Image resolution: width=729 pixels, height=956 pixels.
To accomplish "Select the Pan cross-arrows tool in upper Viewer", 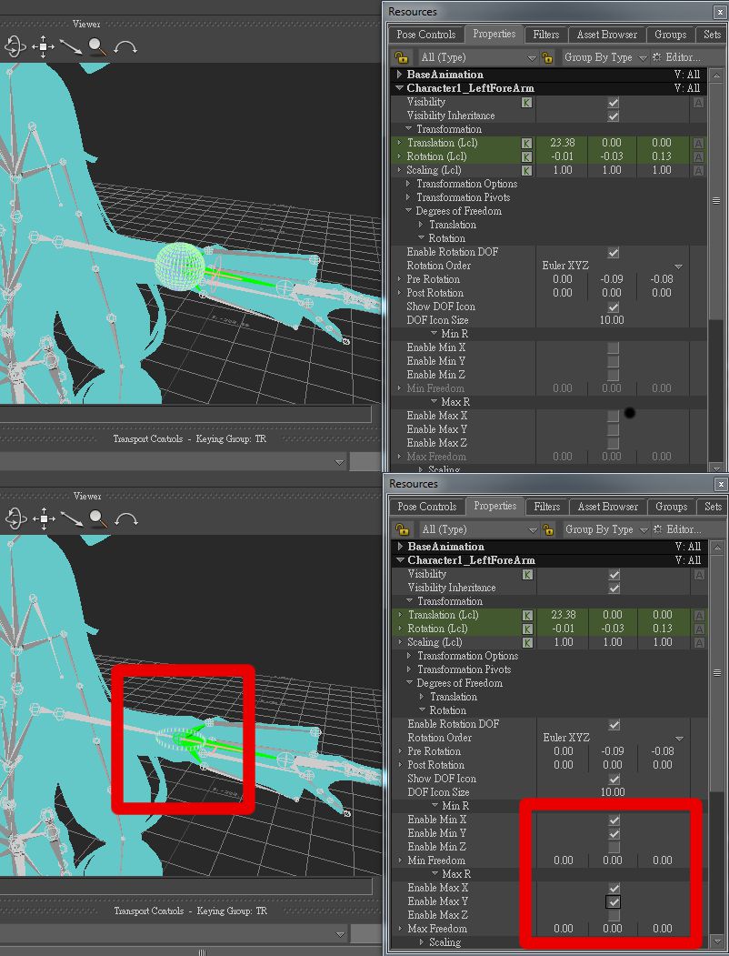I will click(43, 47).
